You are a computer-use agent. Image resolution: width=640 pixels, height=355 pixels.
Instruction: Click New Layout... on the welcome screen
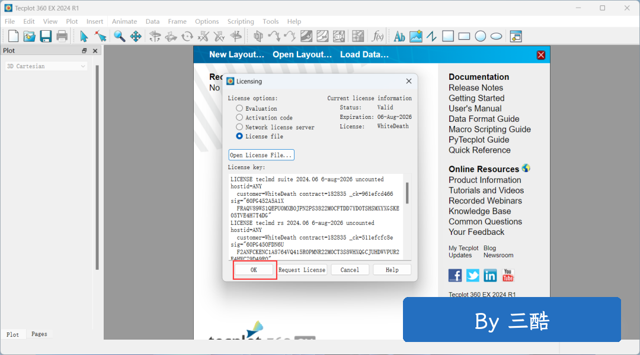[236, 54]
